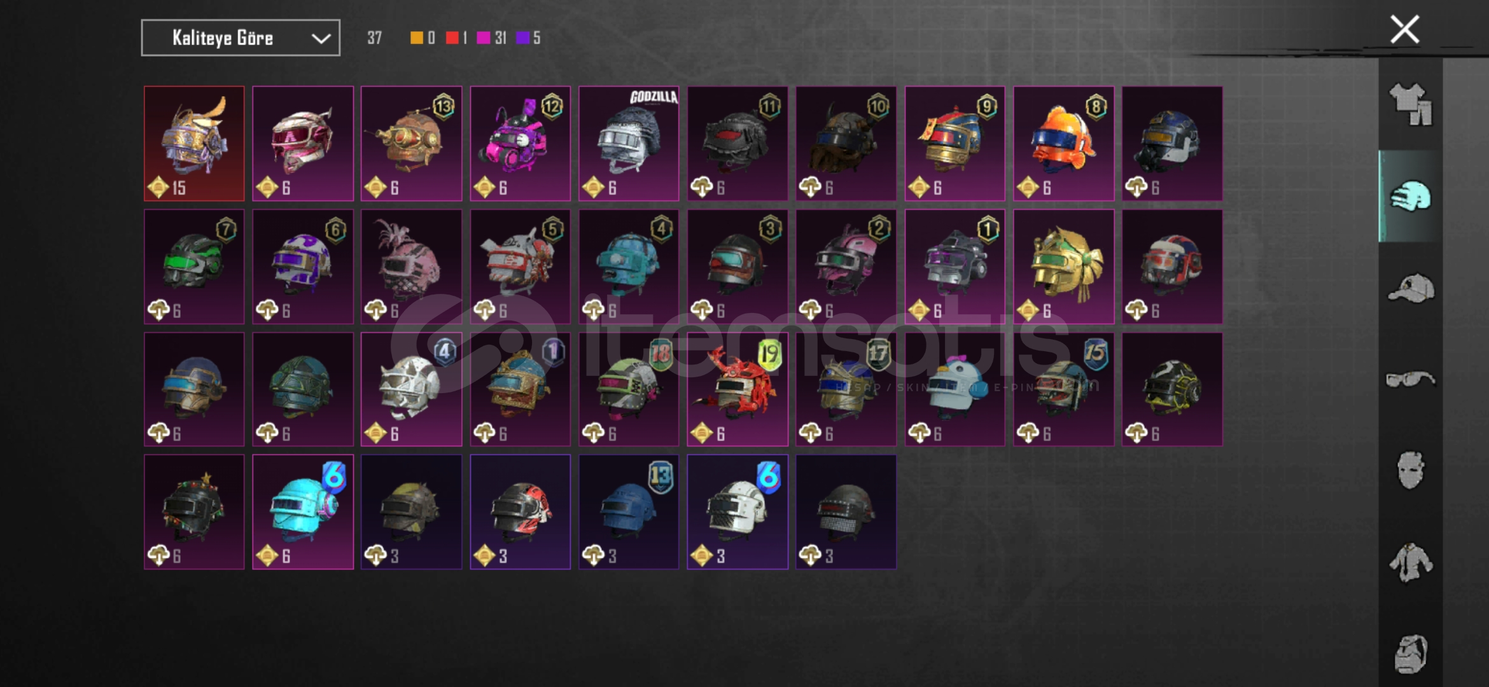Choose the orange goldfish helmet numbered 8
Viewport: 1489px width, 687px height.
click(1063, 144)
